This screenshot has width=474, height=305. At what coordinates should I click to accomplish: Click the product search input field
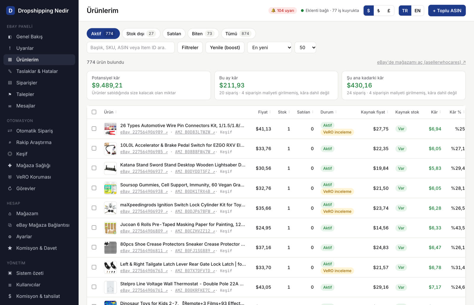(x=131, y=47)
